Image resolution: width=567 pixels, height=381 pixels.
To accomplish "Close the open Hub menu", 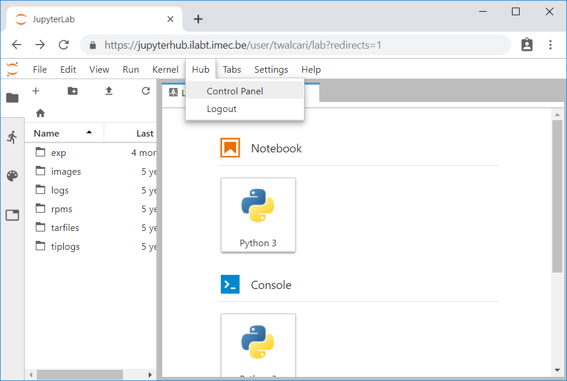I will [x=201, y=70].
